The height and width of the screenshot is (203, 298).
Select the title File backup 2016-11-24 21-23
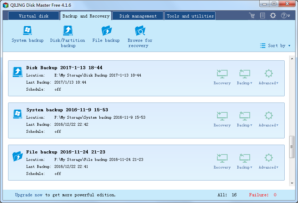66,152
